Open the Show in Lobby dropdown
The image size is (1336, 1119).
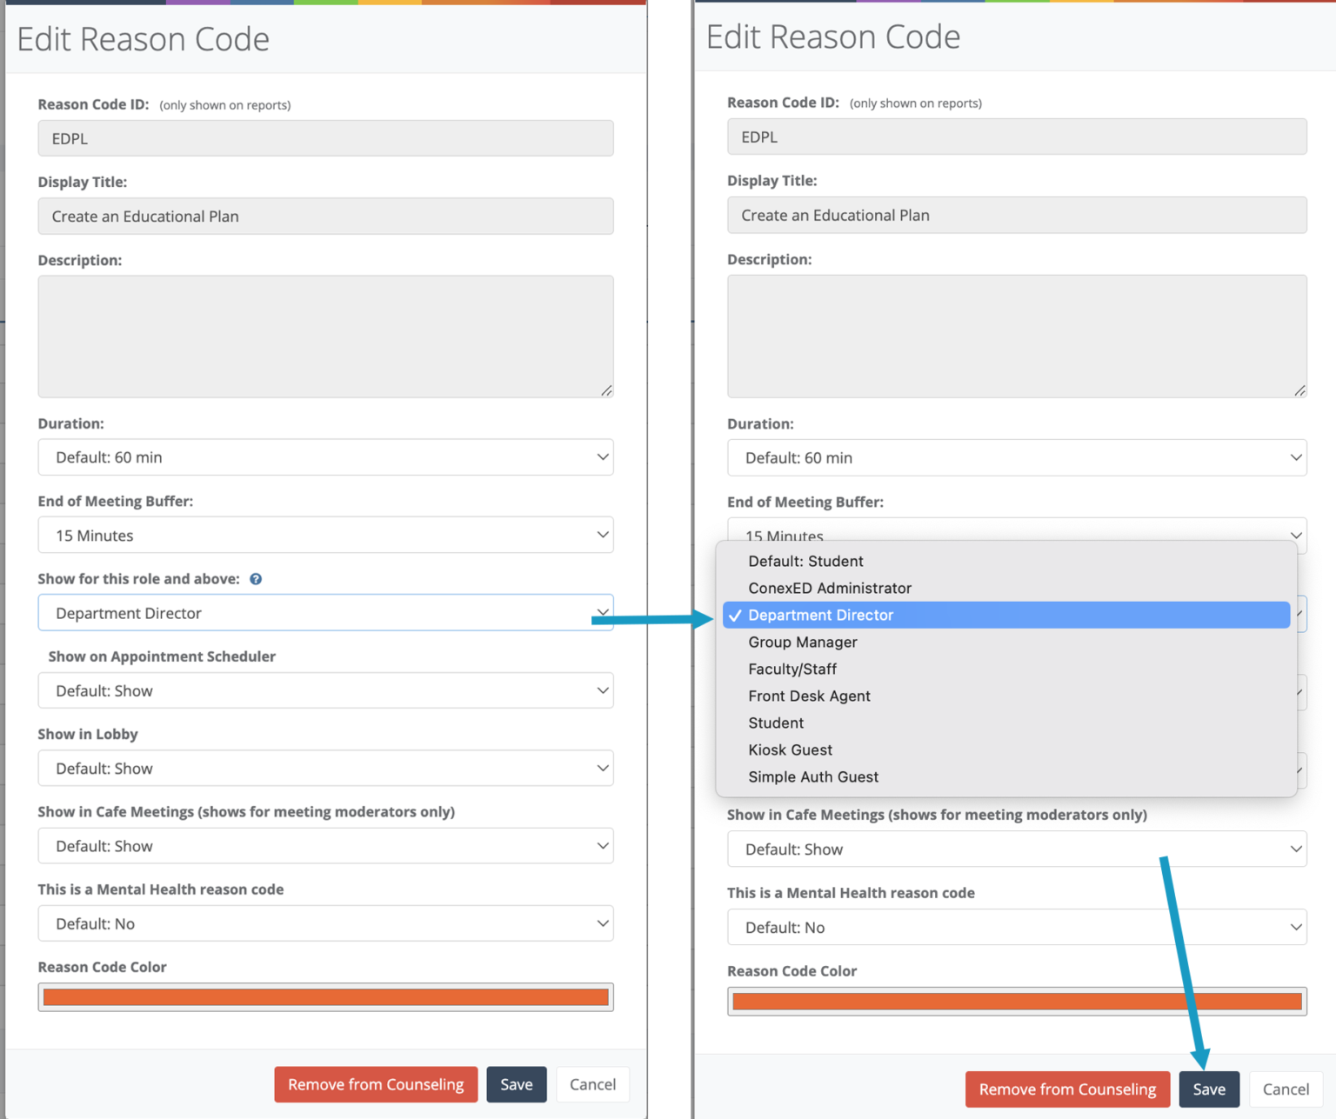(325, 768)
